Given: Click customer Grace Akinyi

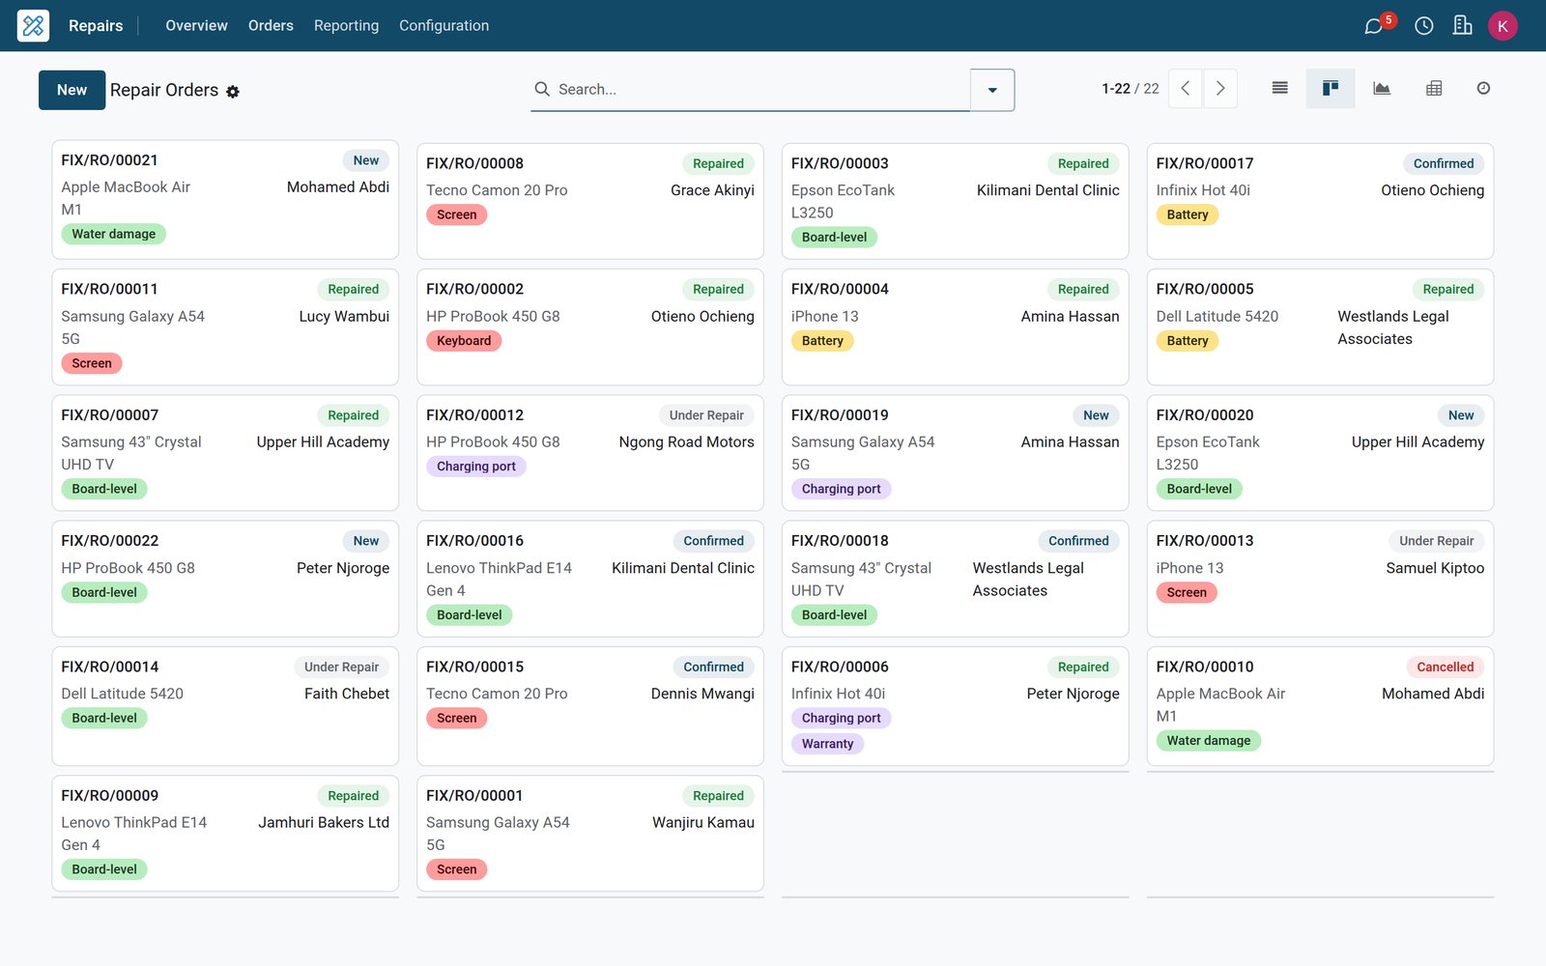Looking at the screenshot, I should click(x=712, y=190).
